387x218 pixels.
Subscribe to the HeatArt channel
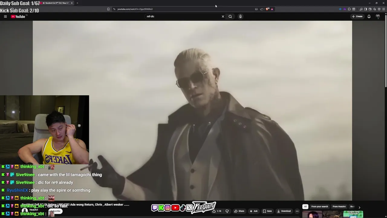(56, 211)
